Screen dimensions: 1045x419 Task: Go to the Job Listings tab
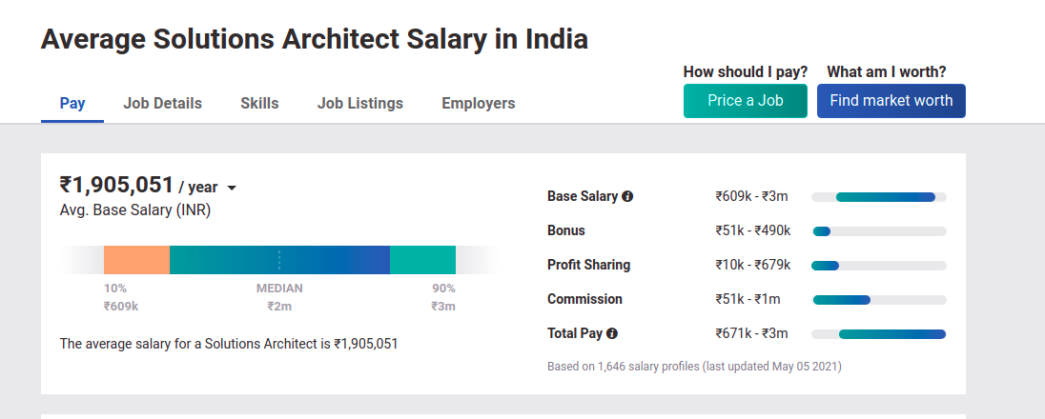click(360, 103)
